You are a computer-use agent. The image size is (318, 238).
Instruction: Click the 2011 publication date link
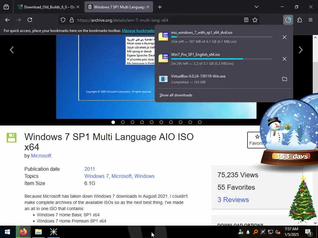click(x=90, y=169)
